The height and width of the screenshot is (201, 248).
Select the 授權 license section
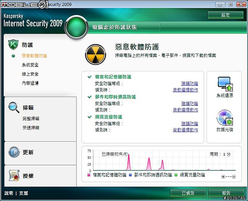click(28, 176)
